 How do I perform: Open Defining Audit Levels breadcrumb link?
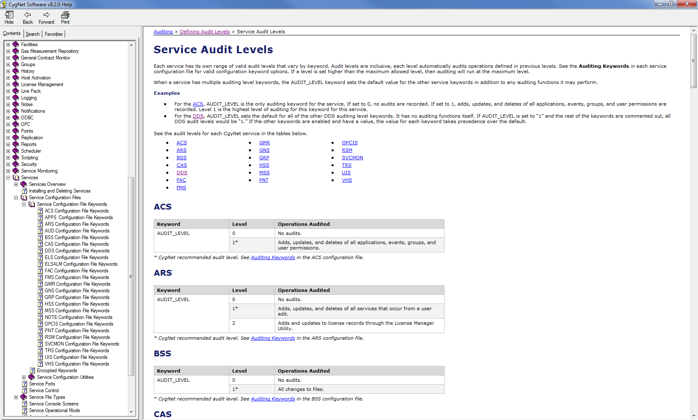click(205, 32)
